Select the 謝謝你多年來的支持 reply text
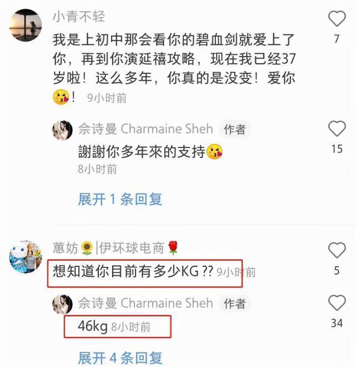The width and height of the screenshot is (356, 367). pos(151,152)
